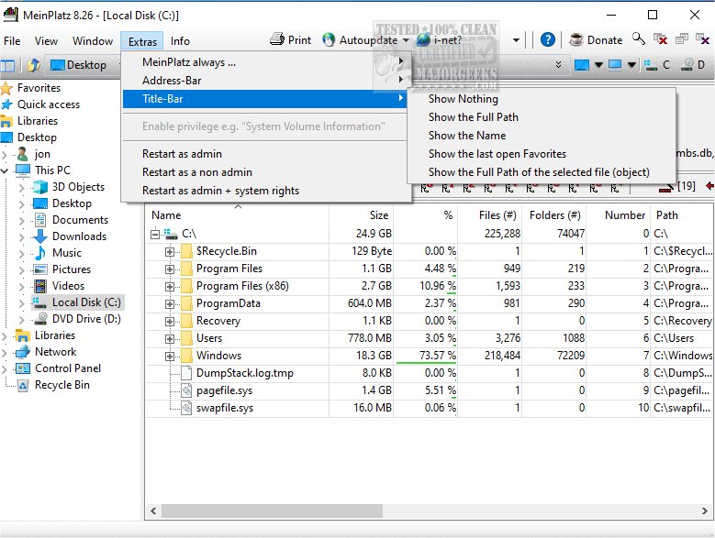Open the Info menu

coord(180,41)
